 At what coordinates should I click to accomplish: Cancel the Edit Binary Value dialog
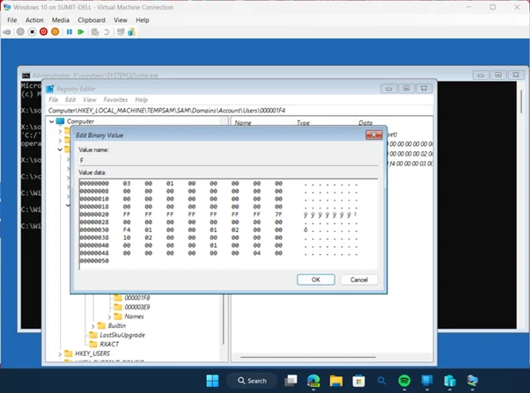pyautogui.click(x=359, y=280)
